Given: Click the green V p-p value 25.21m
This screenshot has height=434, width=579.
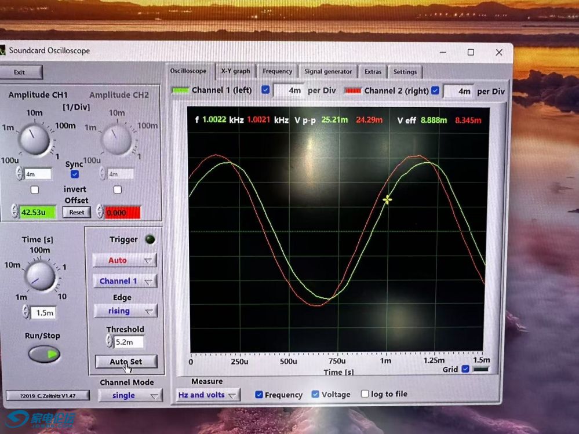Looking at the screenshot, I should pyautogui.click(x=334, y=119).
